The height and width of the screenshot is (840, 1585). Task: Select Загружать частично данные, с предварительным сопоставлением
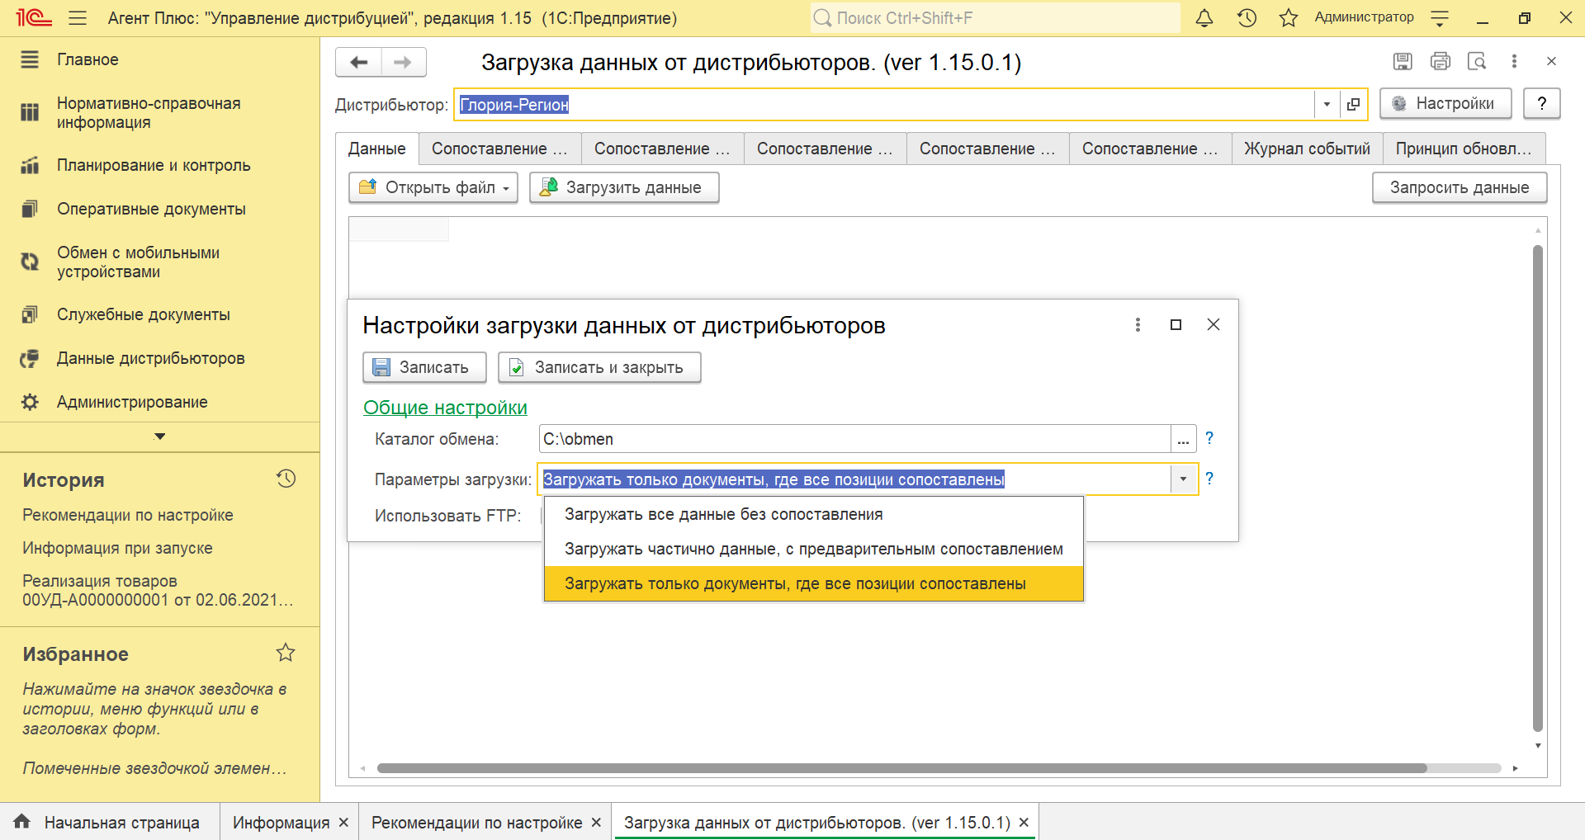coord(813,549)
